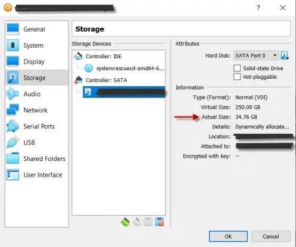The height and width of the screenshot is (247, 296).
Task: Enable the Hot-pluggable checkbox
Action: [x=237, y=77]
